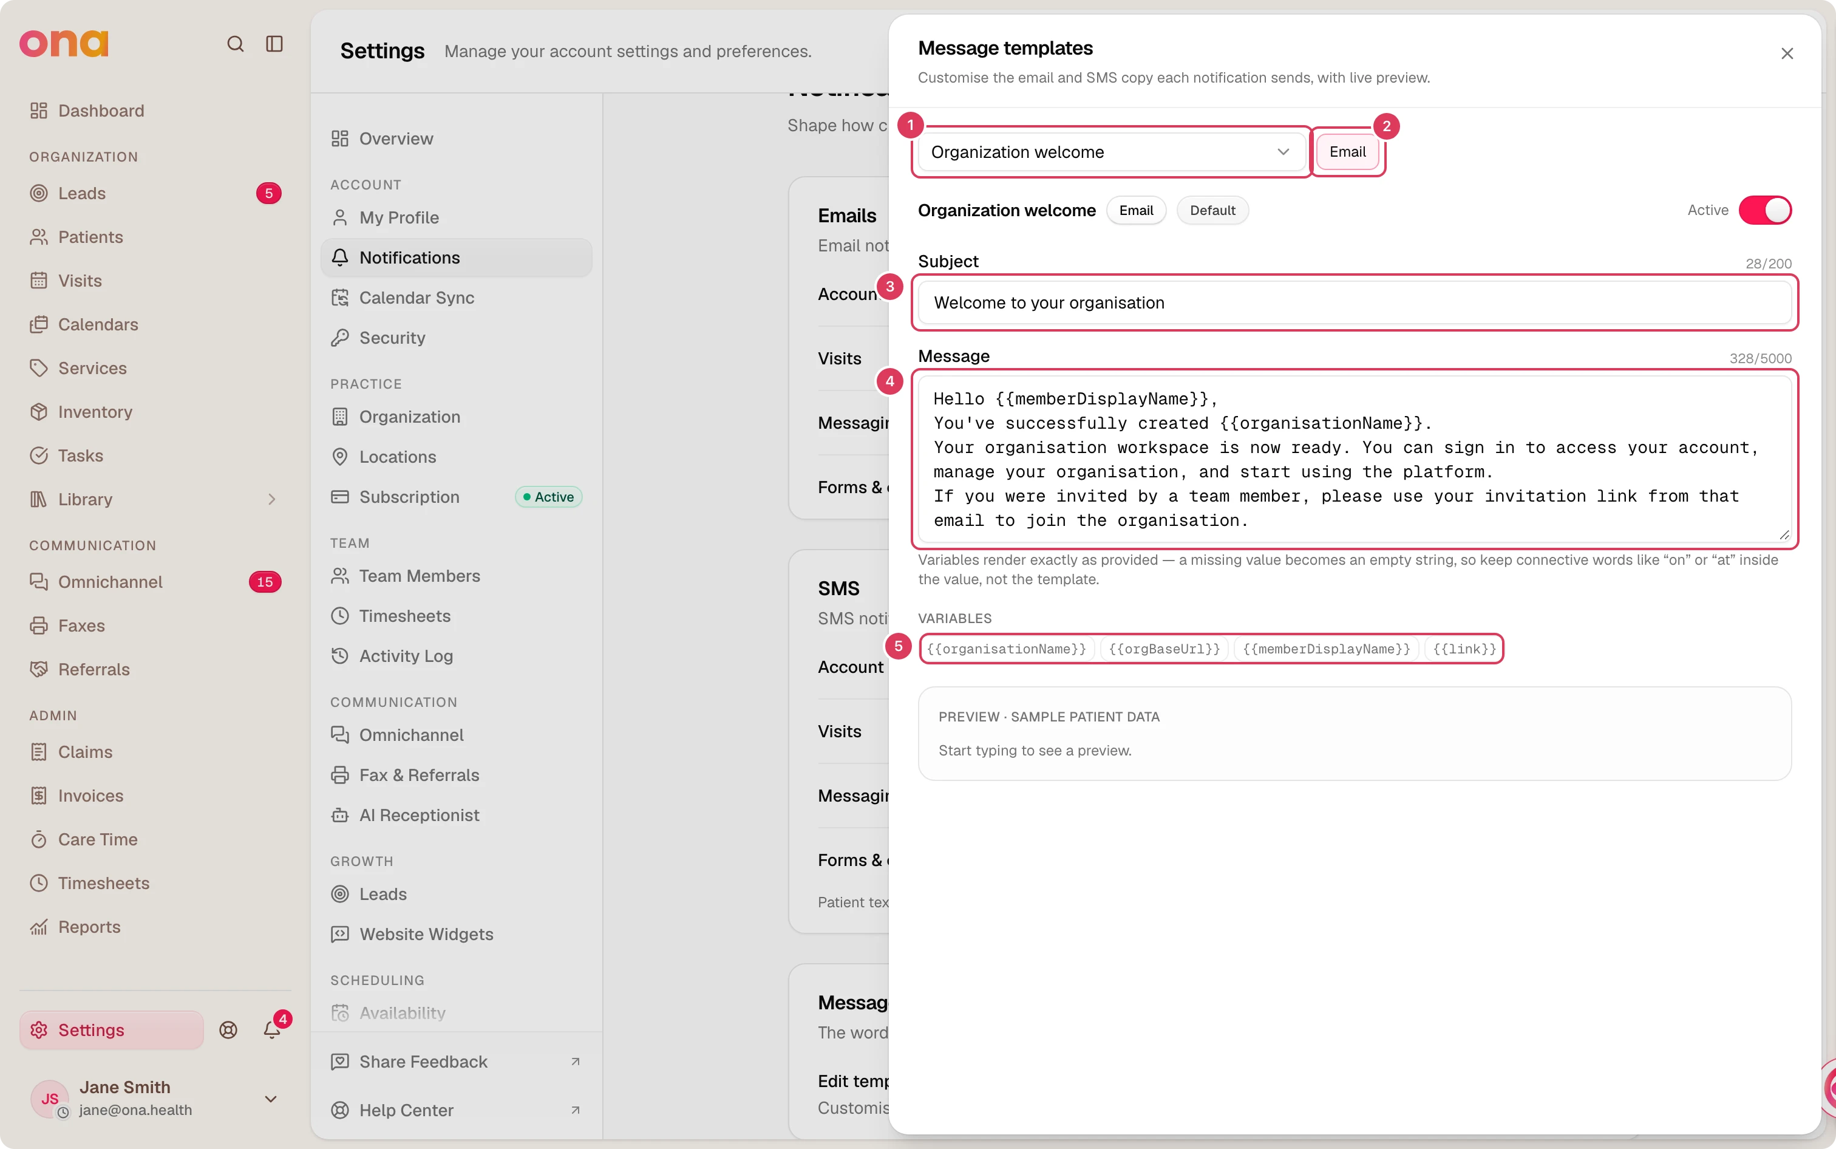1836x1149 pixels.
Task: Click the Email channel button
Action: tap(1348, 152)
